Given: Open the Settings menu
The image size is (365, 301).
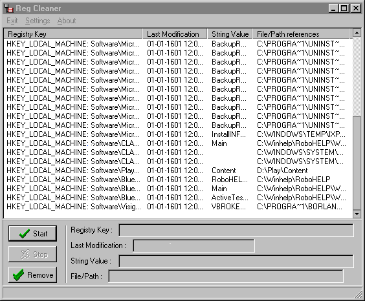Looking at the screenshot, I should click(38, 21).
